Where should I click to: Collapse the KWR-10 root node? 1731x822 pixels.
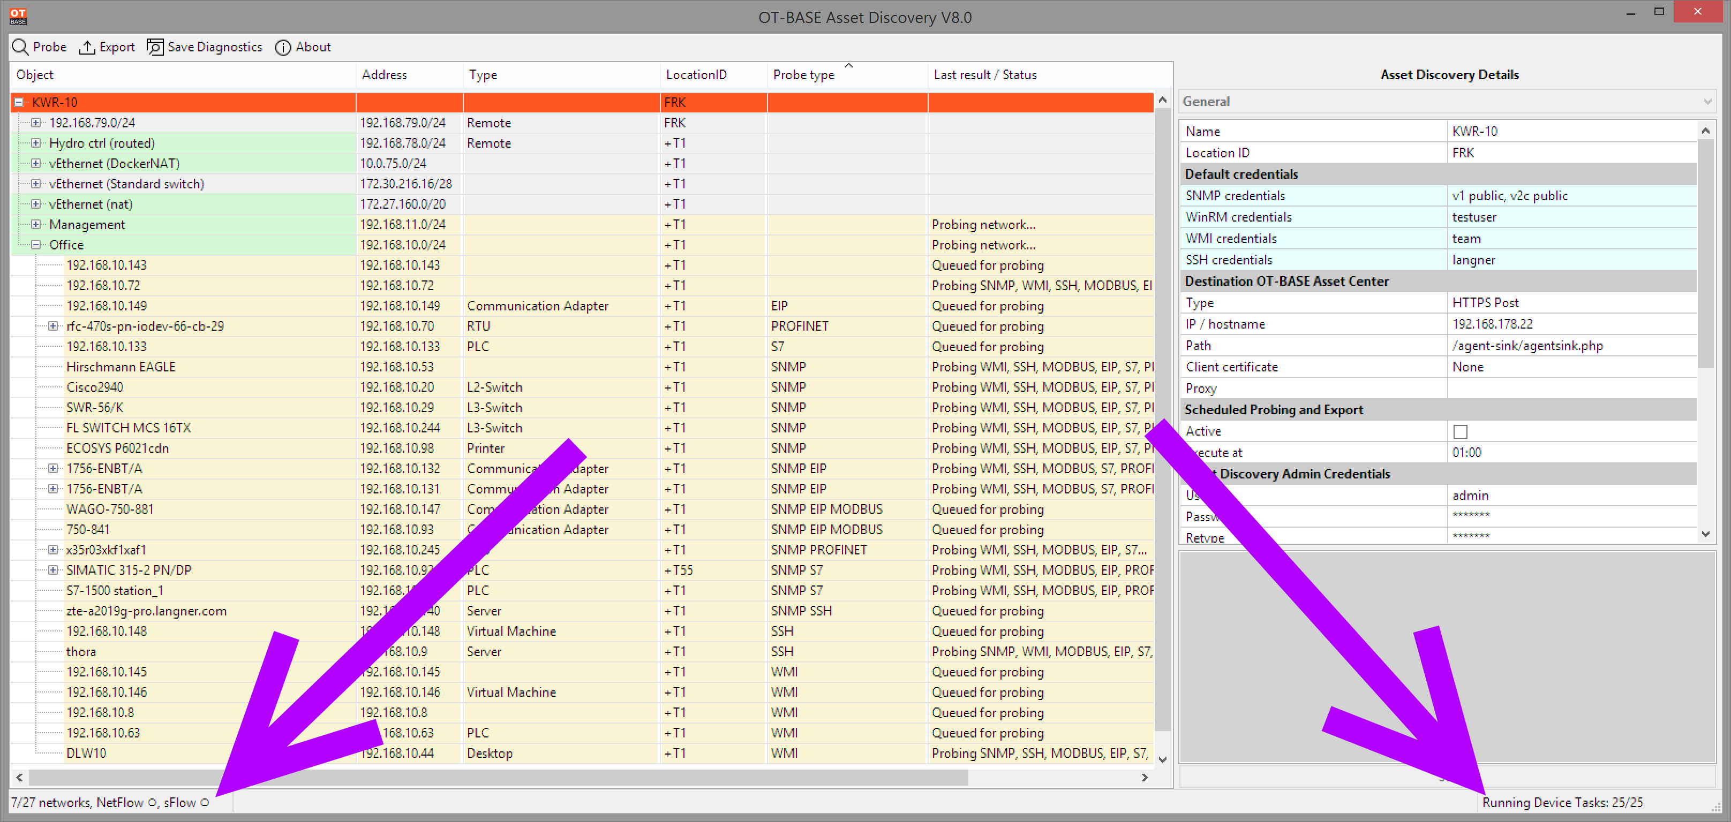click(x=19, y=102)
